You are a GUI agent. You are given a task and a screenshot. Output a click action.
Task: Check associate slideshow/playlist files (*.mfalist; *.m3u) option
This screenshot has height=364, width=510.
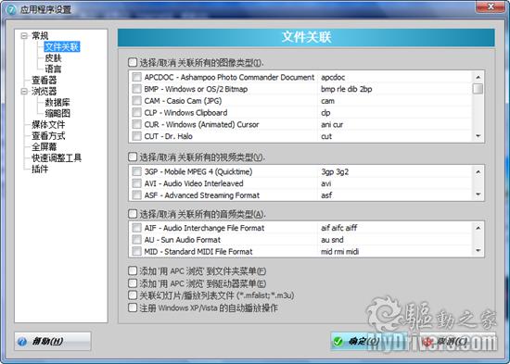coord(133,295)
